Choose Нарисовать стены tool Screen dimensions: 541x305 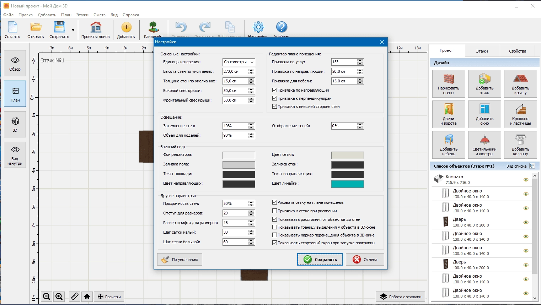click(449, 84)
